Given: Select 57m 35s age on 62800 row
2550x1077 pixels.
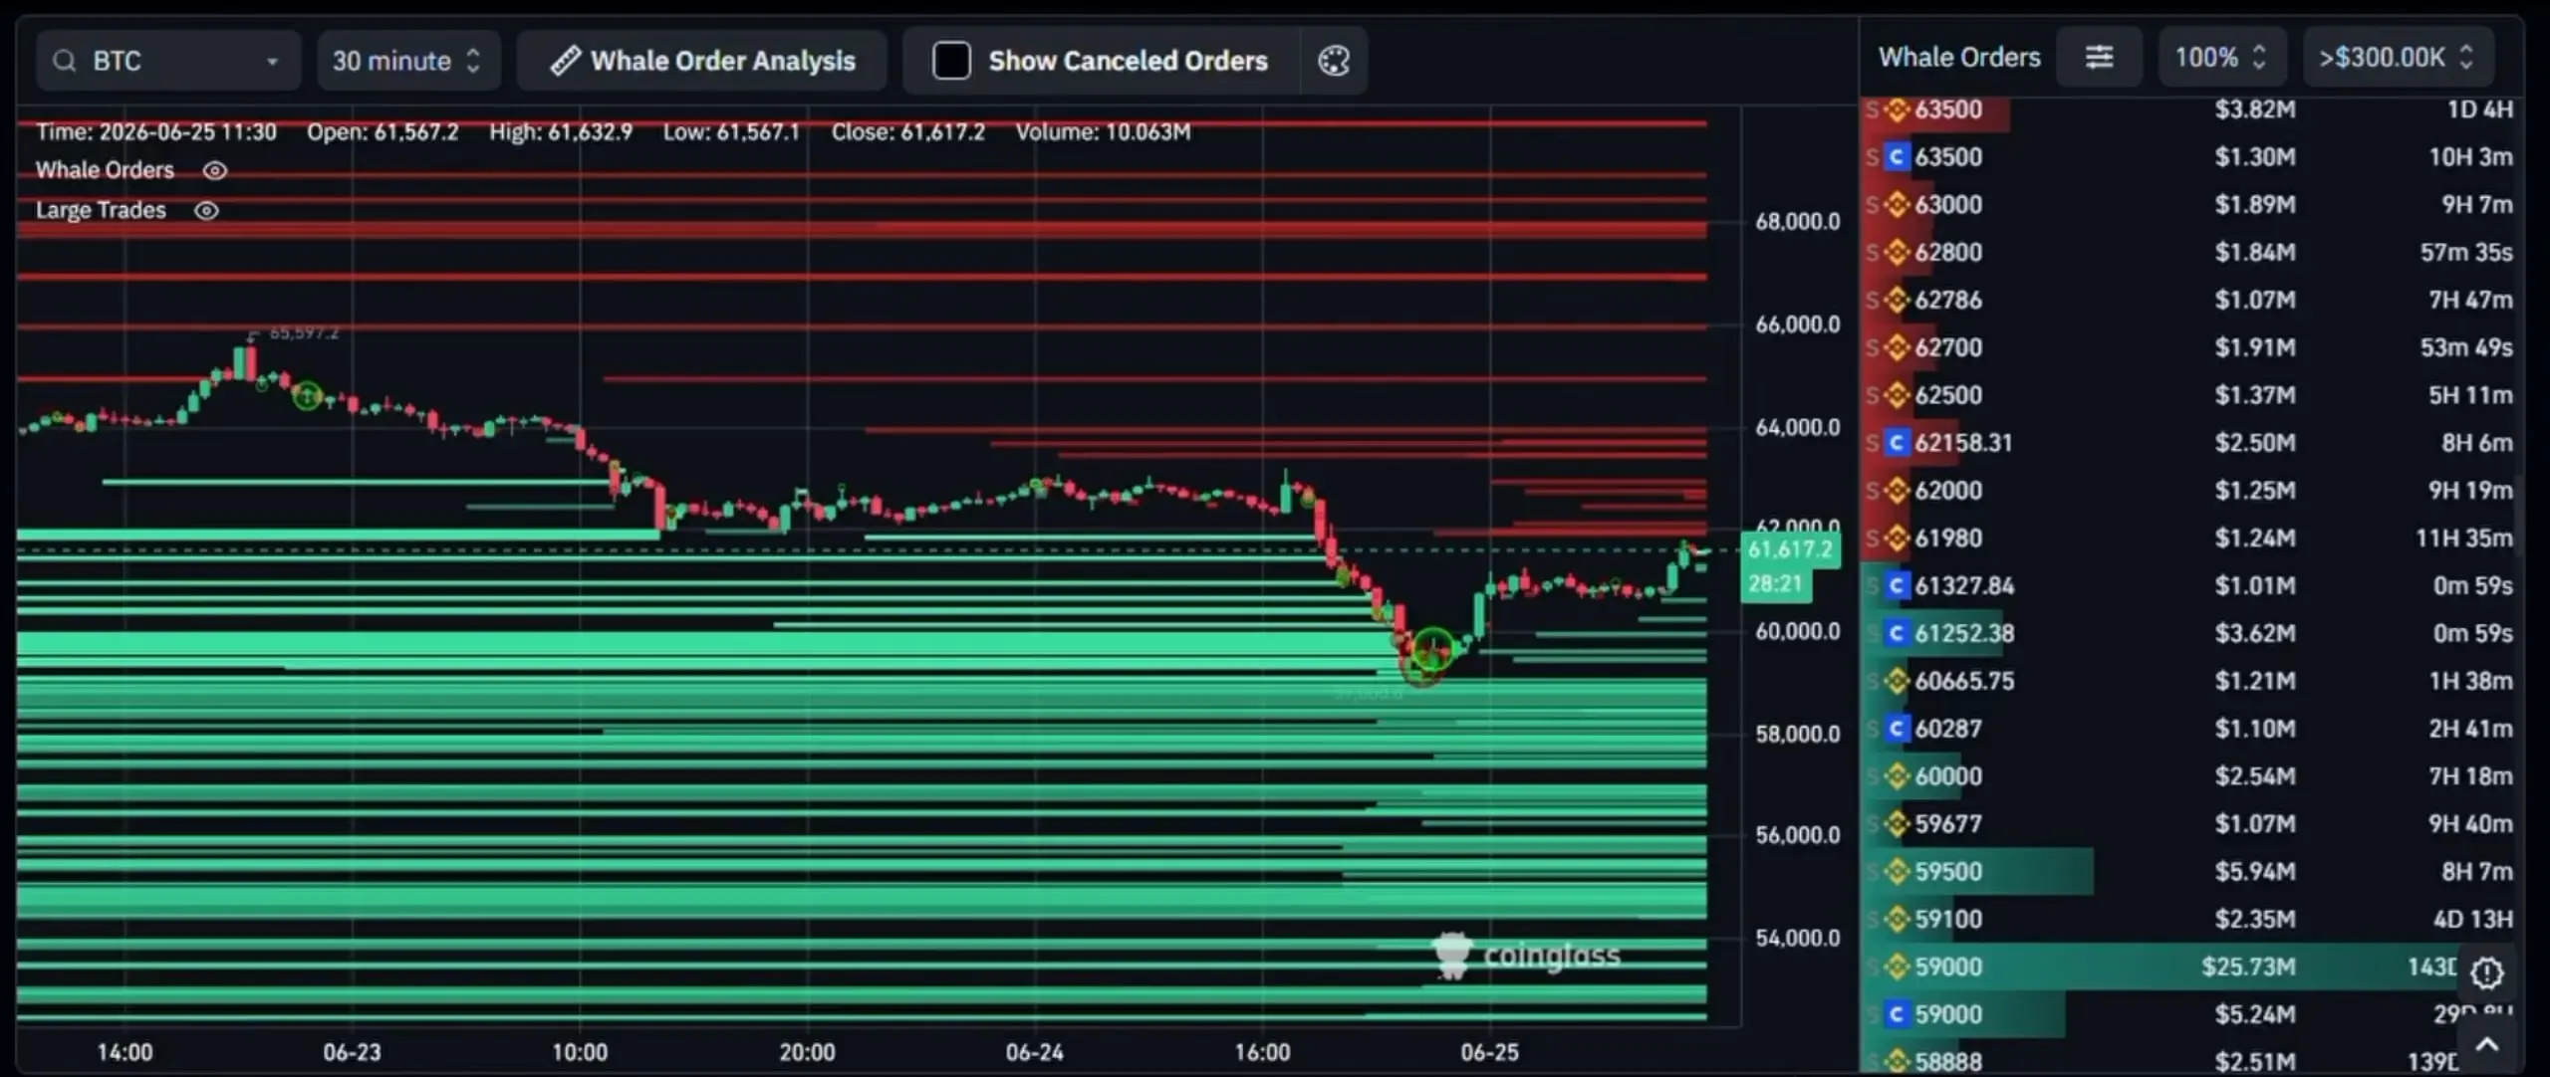Looking at the screenshot, I should [x=2466, y=253].
